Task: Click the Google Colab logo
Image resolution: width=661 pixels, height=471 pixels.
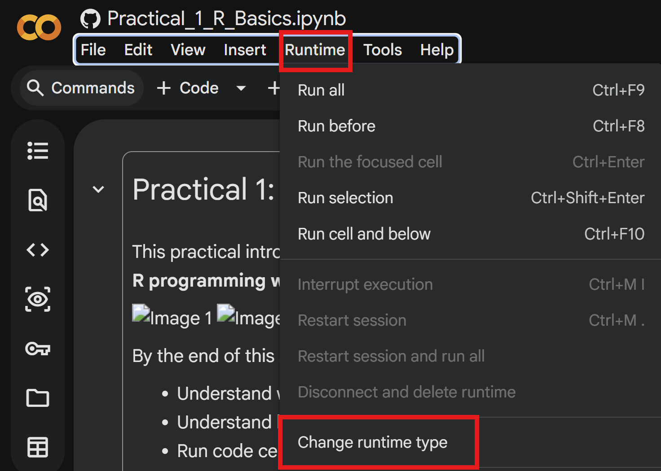Action: 39,27
